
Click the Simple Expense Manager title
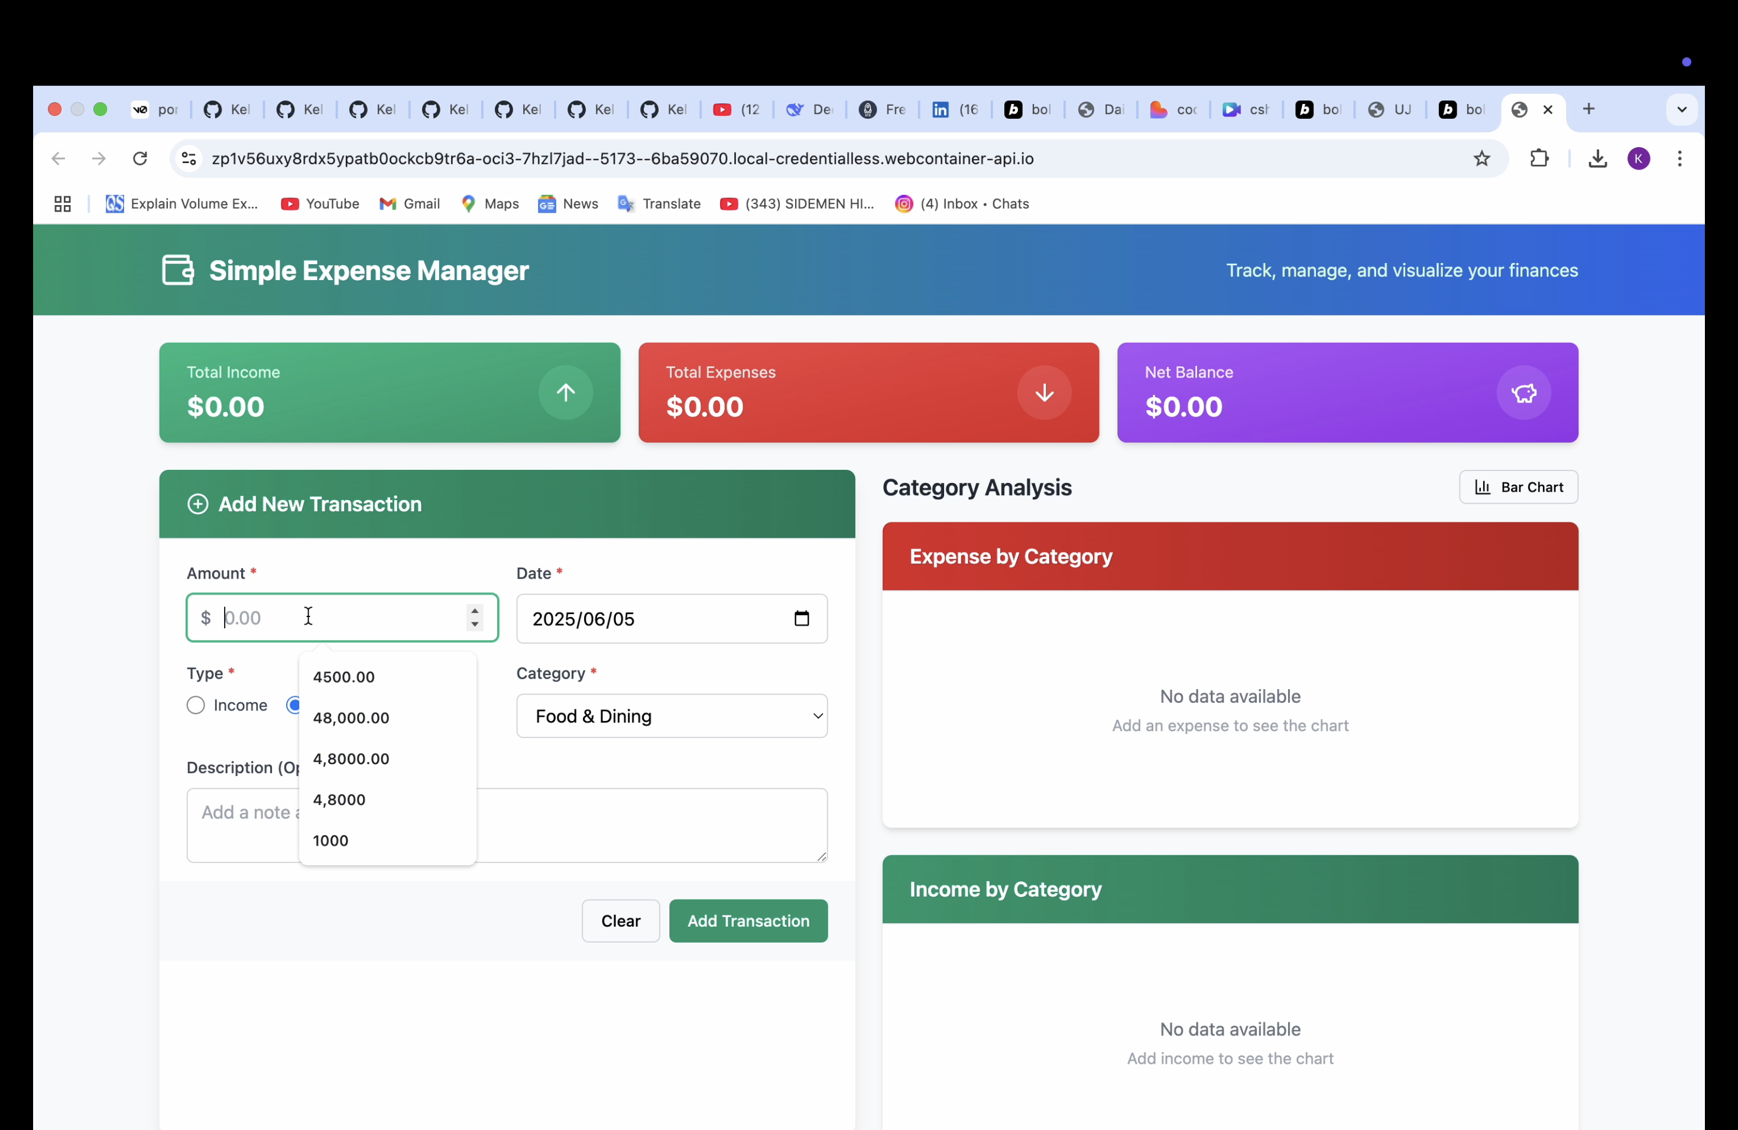point(369,271)
